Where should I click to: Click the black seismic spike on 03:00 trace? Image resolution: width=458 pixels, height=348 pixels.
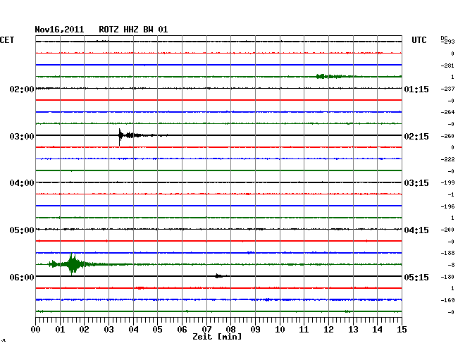pyautogui.click(x=120, y=135)
